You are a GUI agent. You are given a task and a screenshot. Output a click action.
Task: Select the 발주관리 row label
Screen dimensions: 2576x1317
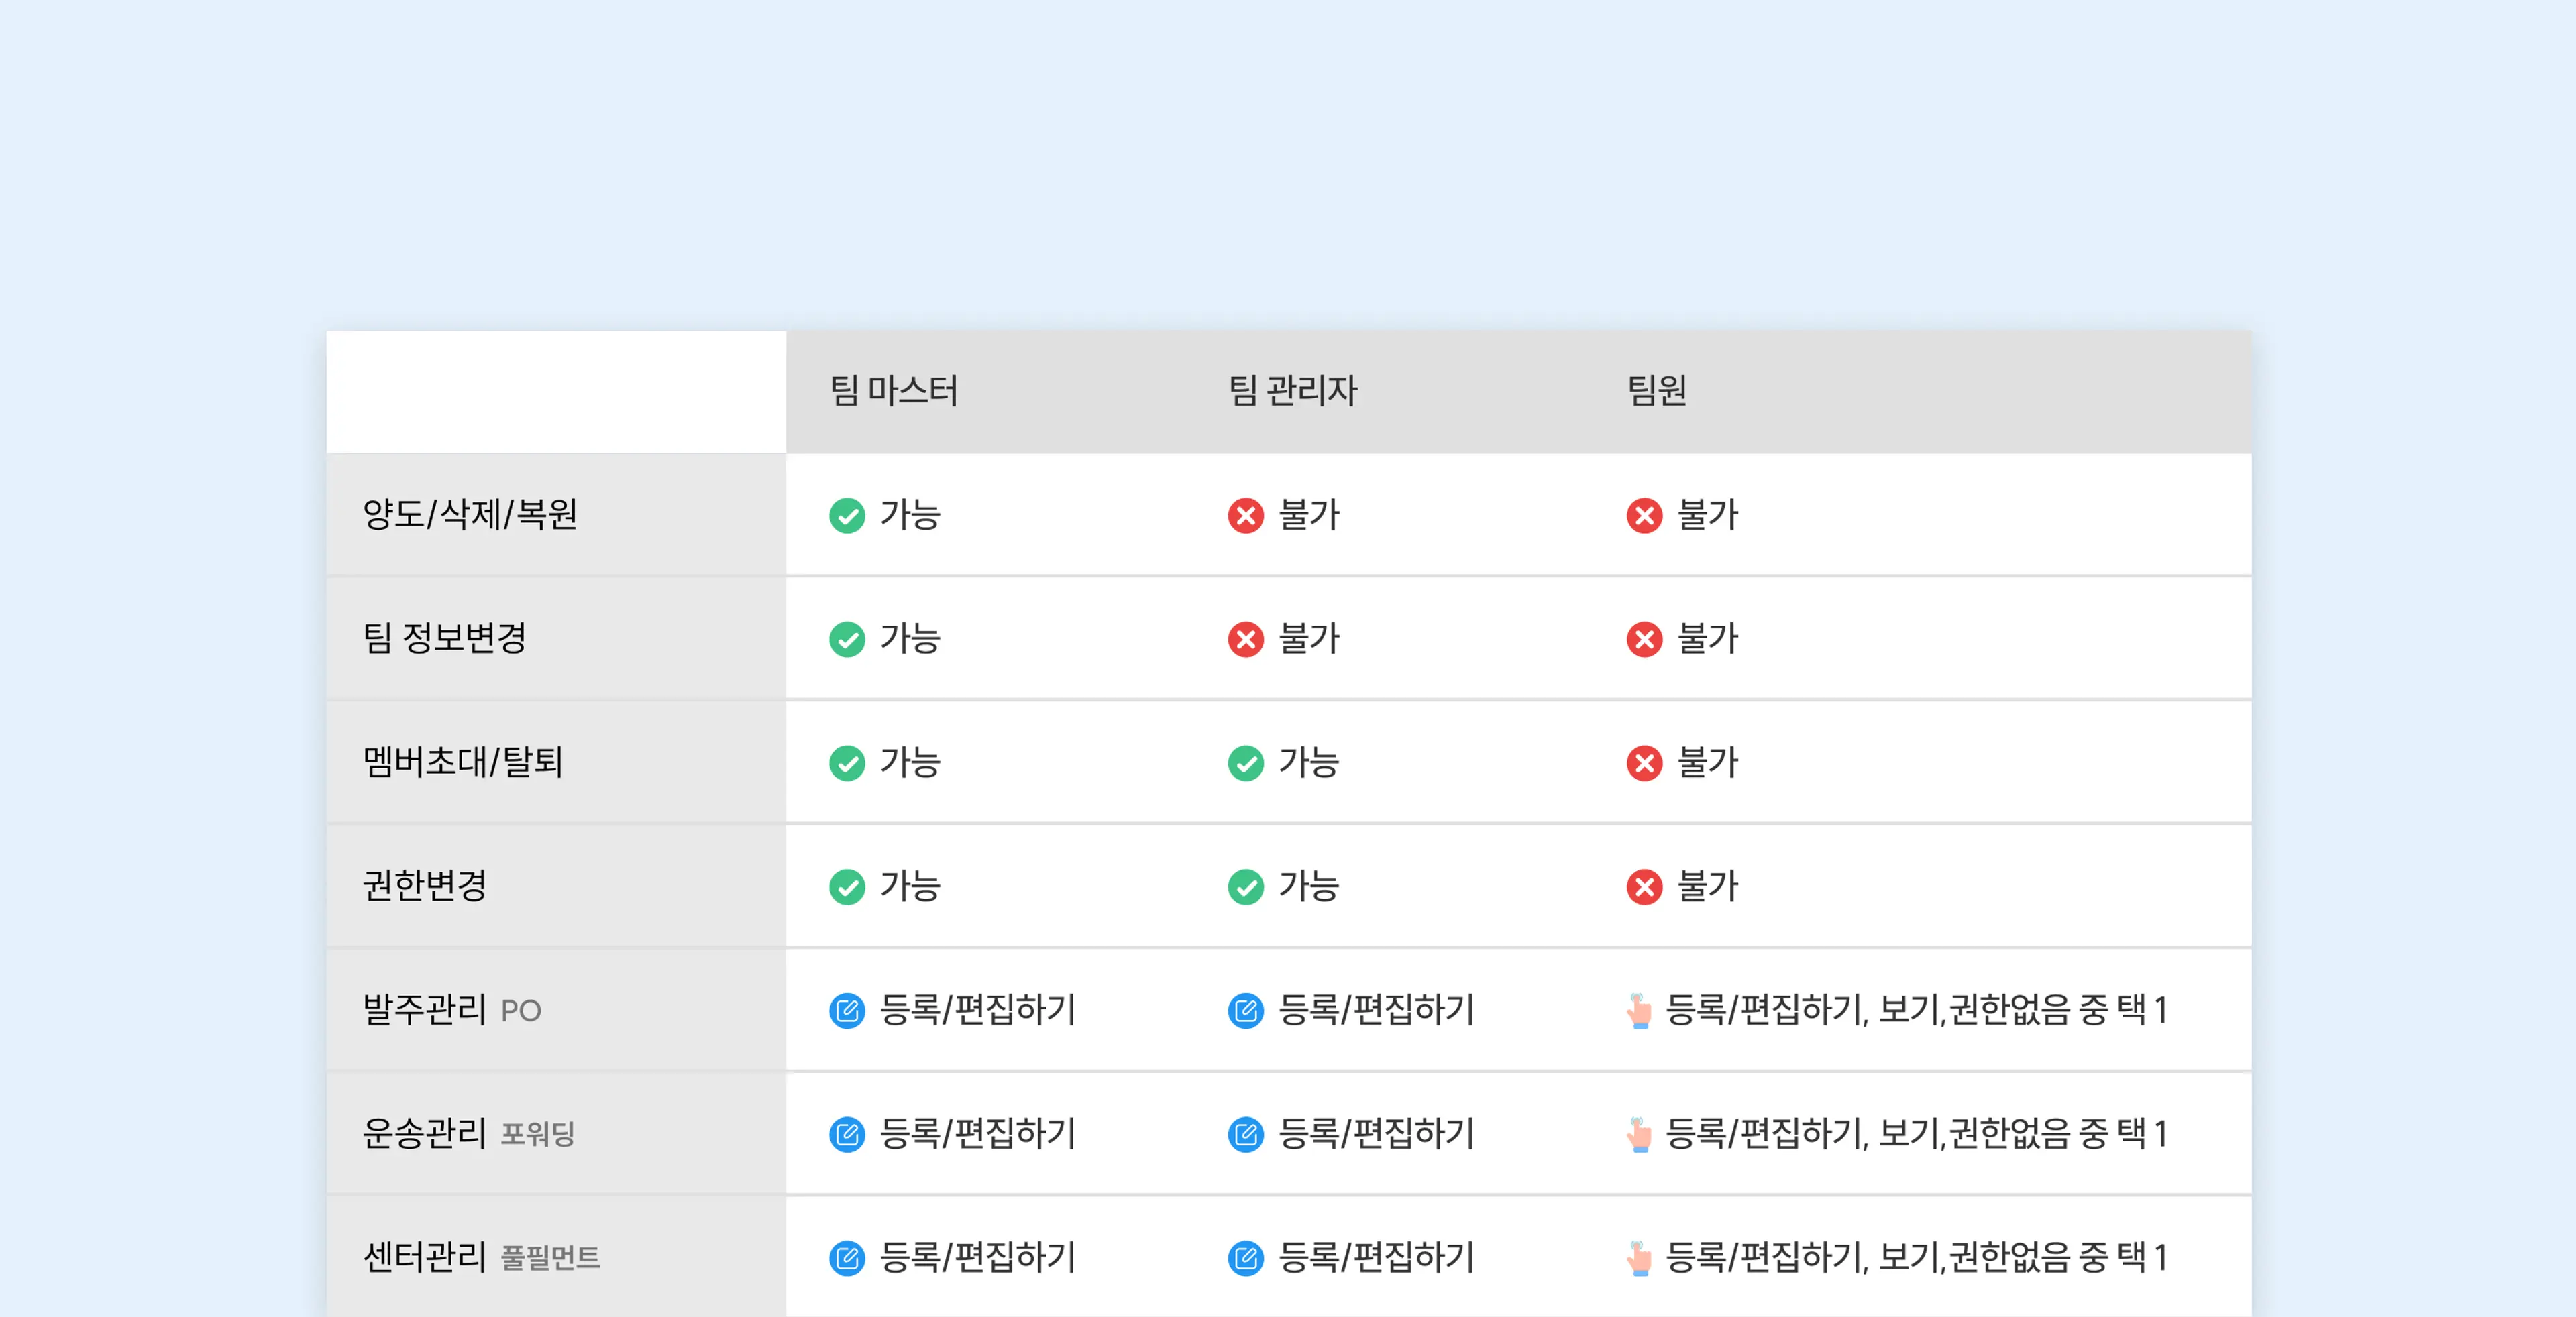point(424,1011)
